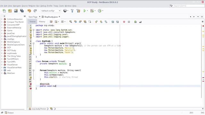Image resolution: width=205 pixels, height=115 pixels.
Task: Click Find Previous Occurrence icon
Action: point(76,22)
